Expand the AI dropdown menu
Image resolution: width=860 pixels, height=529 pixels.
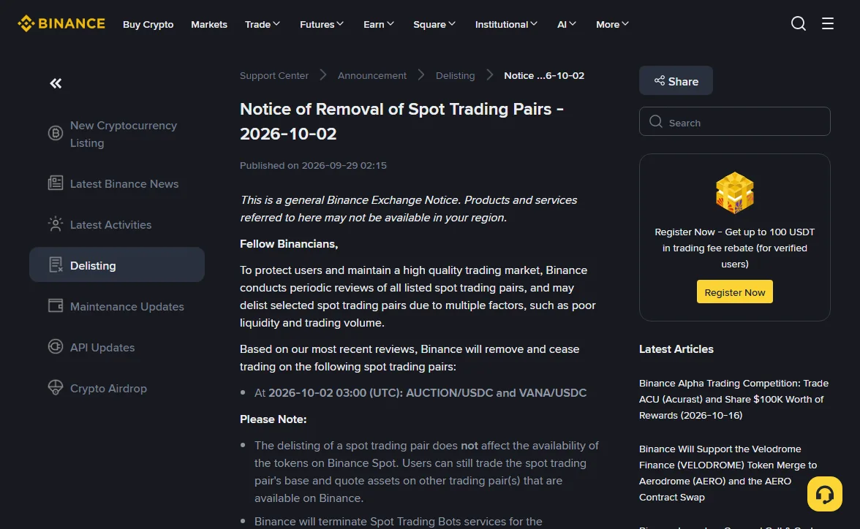pyautogui.click(x=567, y=24)
